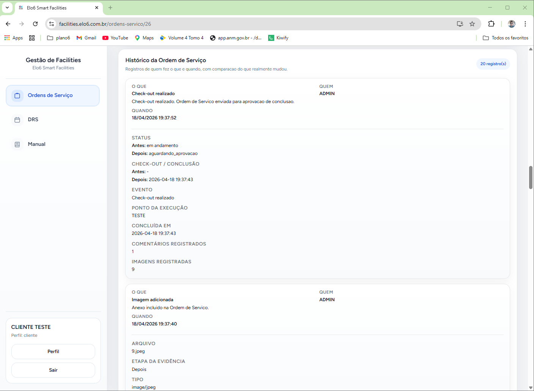Screen dimensions: 534x391
Task: Bookmark this page with star icon
Action: 472,24
